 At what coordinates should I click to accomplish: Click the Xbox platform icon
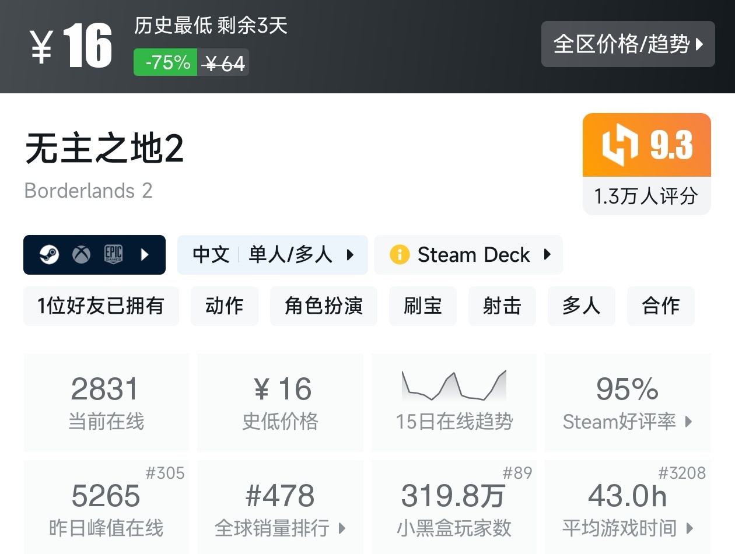81,255
